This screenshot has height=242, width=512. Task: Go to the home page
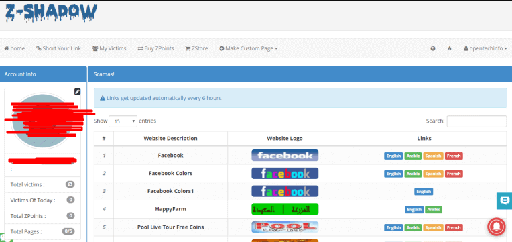click(x=14, y=48)
